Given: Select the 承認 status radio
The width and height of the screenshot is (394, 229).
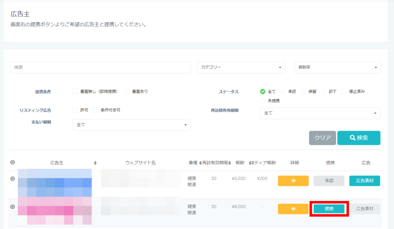Looking at the screenshot, I should click(x=283, y=91).
